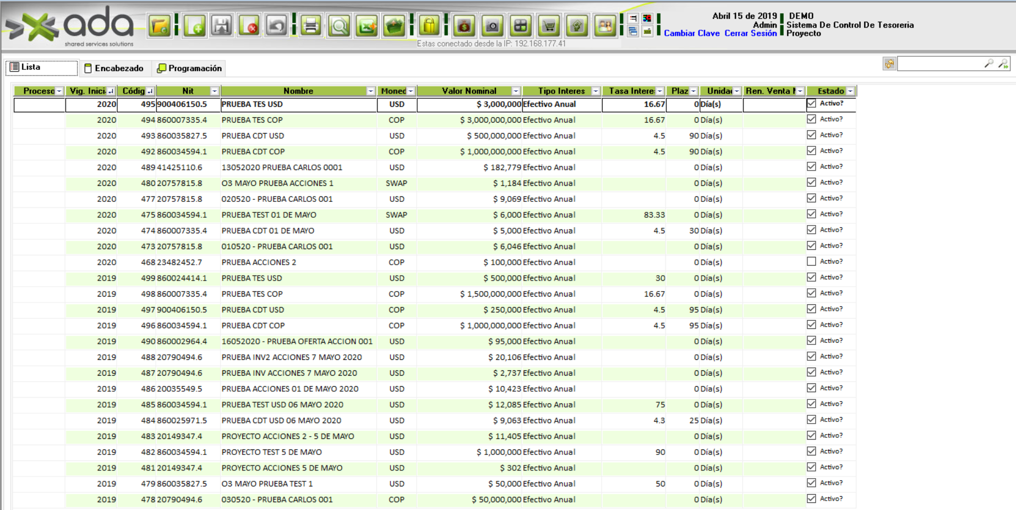Viewport: 1016px width, 510px height.
Task: Click the Cambiar Clave link
Action: tap(691, 34)
